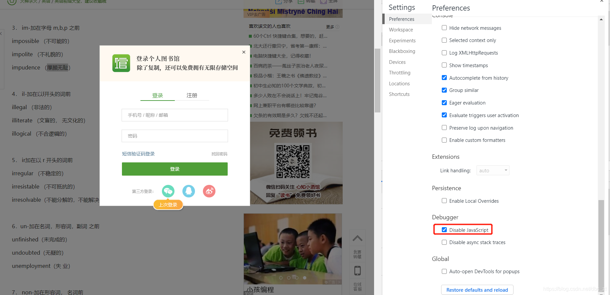Click the VIP去广告 label on banner

tap(256, 14)
